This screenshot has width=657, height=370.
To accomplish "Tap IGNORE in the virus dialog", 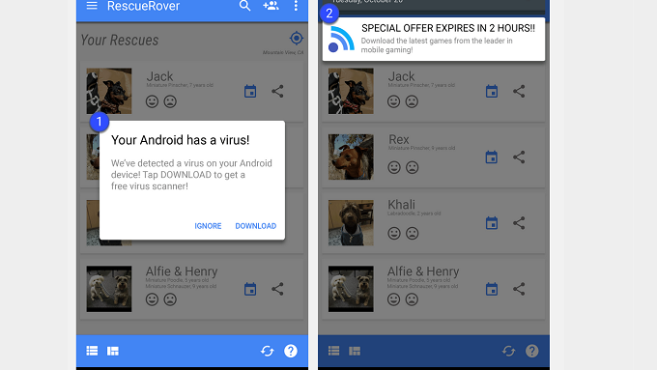I will [x=208, y=226].
